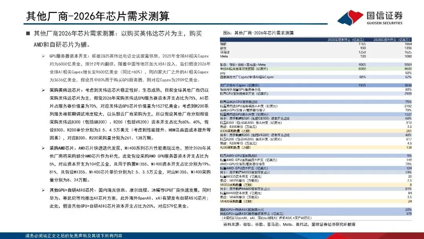This screenshot has width=424, height=239.
Task: Click the 假设：MI355单价（万美元） row label
Action: click(x=239, y=180)
